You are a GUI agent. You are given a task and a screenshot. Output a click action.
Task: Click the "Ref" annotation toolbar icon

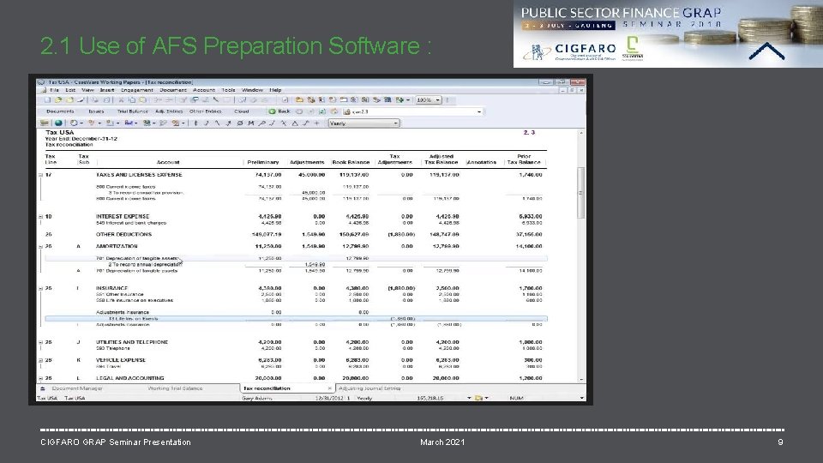[x=129, y=123]
